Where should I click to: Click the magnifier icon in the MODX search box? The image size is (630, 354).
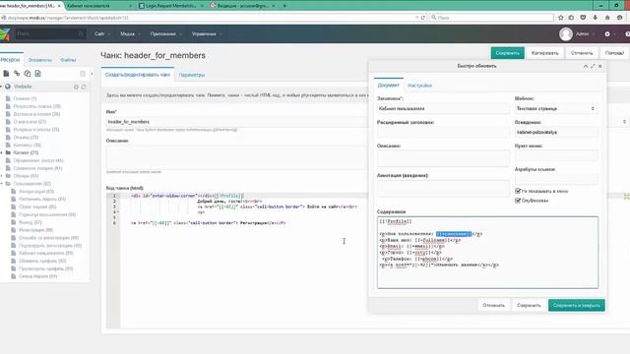pyautogui.click(x=81, y=34)
